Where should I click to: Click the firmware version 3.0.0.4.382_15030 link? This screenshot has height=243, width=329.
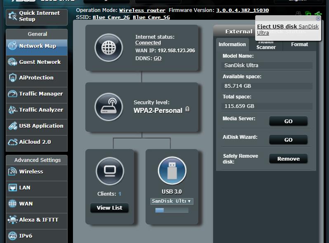tap(242, 10)
